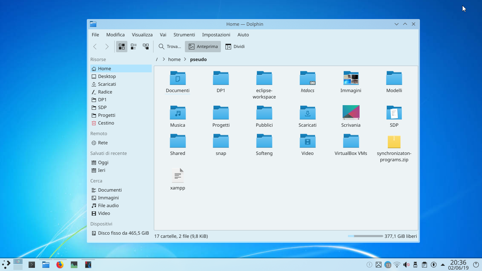Select Home in the sidebar

coord(121,68)
